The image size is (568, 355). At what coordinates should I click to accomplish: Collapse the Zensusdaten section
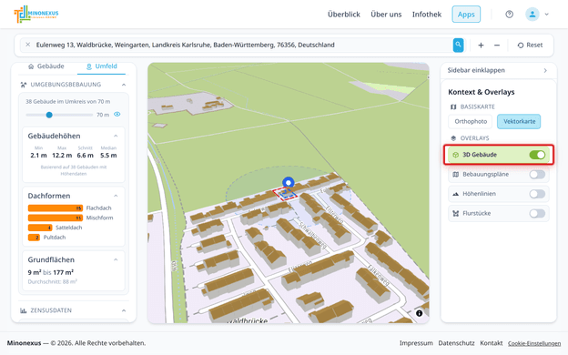click(124, 310)
